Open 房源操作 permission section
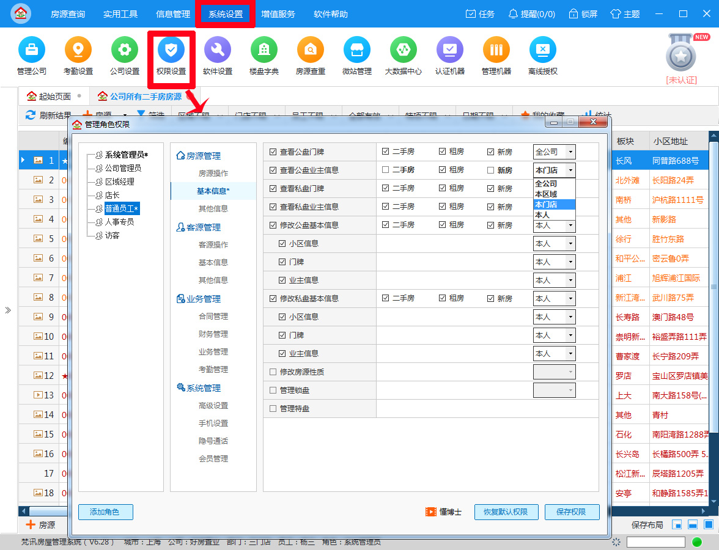Viewport: 719px width, 550px height. pyautogui.click(x=213, y=174)
